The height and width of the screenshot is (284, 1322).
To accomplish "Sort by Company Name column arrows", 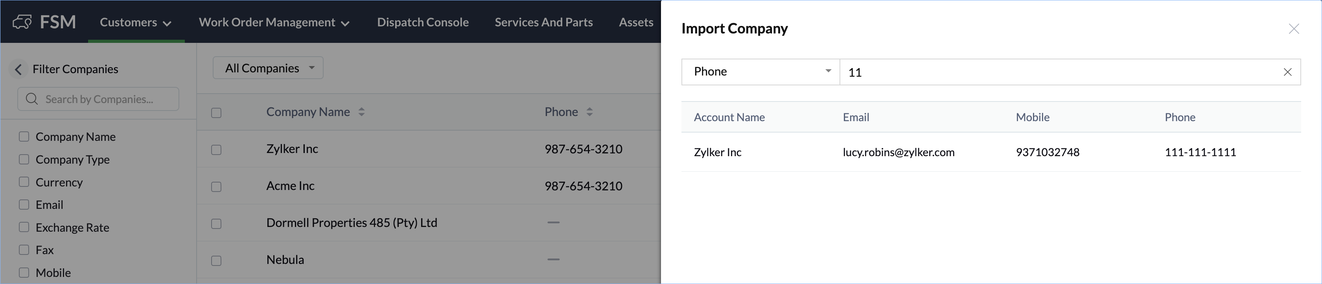I will [x=361, y=112].
